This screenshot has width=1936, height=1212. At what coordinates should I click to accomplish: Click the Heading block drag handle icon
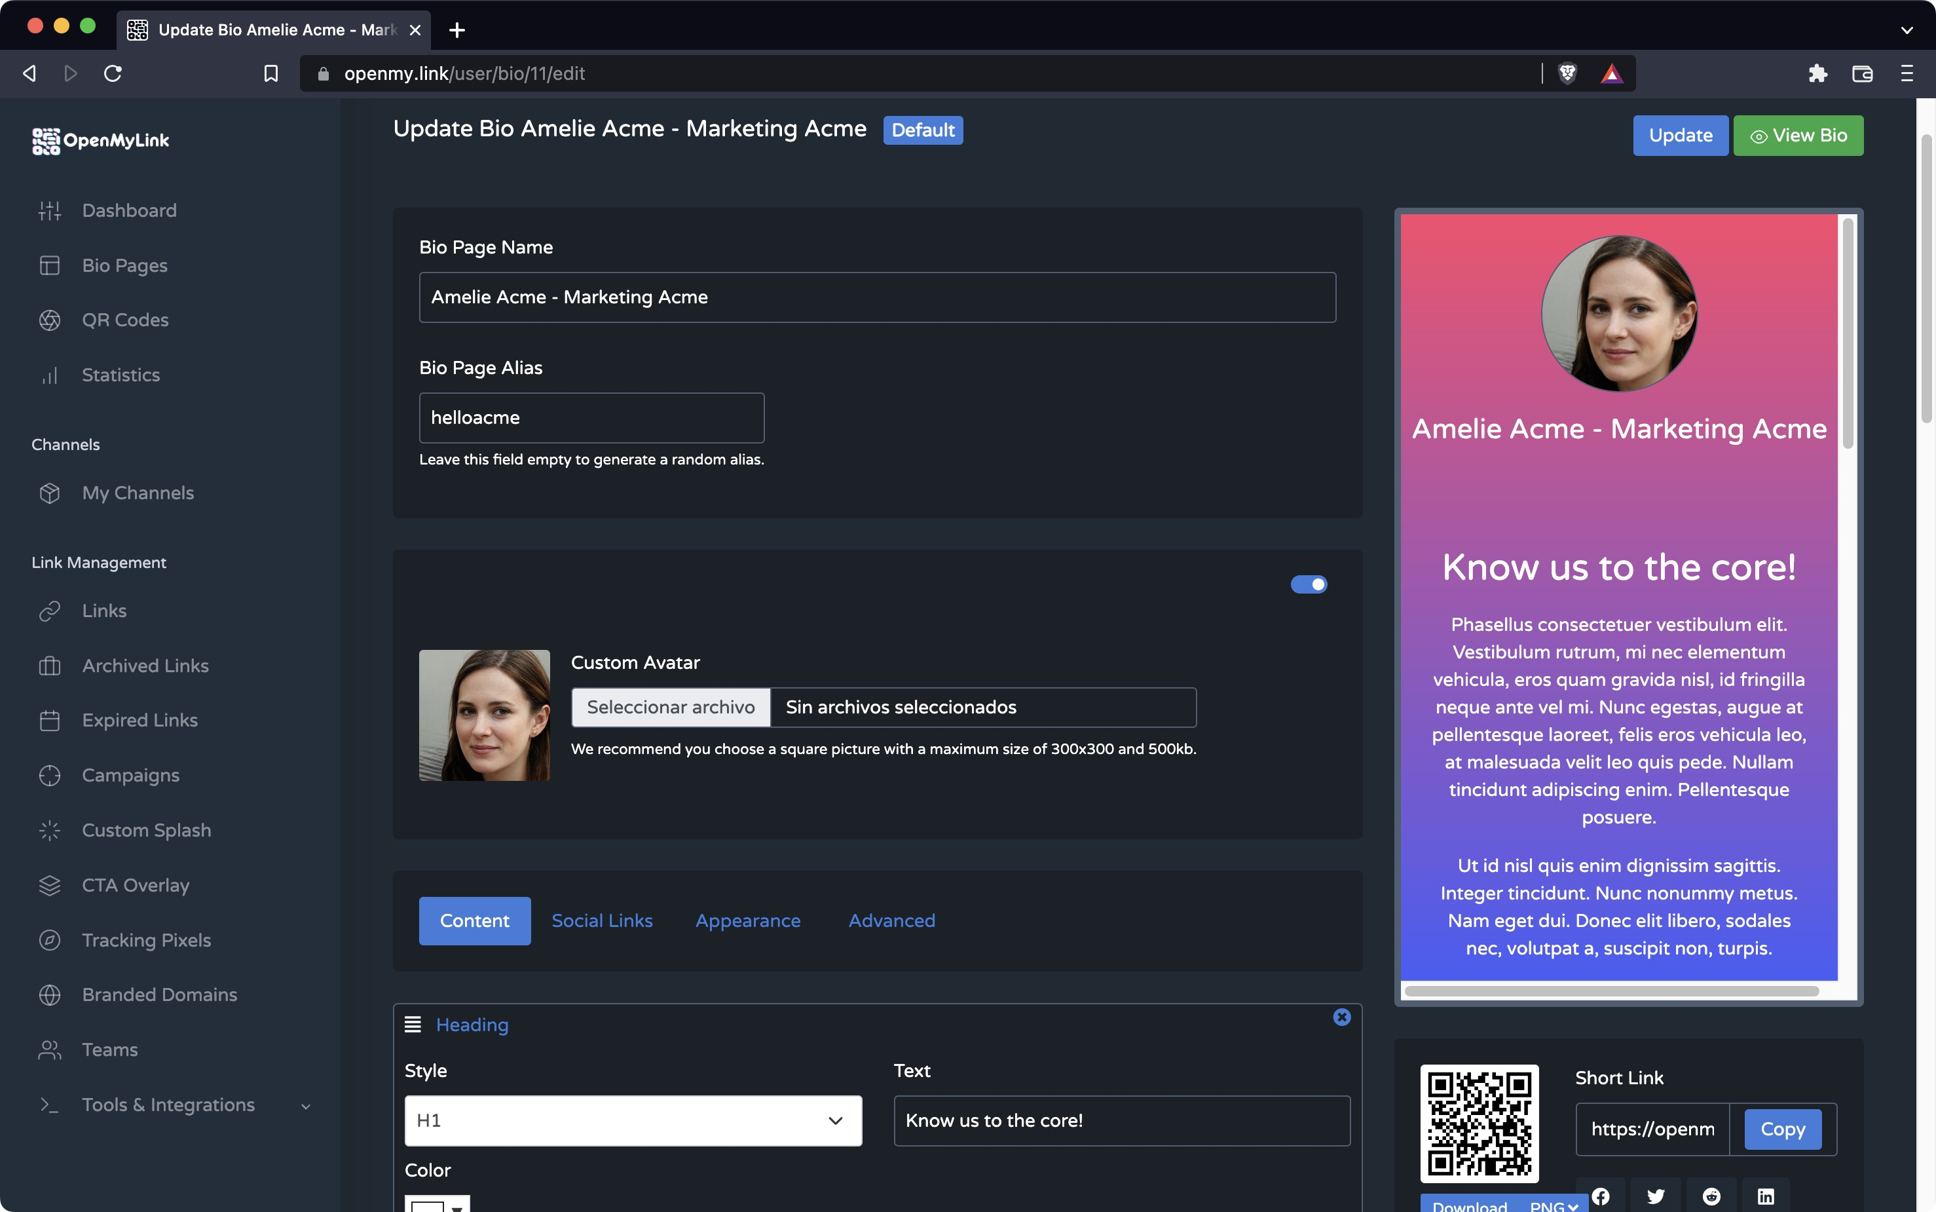click(413, 1025)
